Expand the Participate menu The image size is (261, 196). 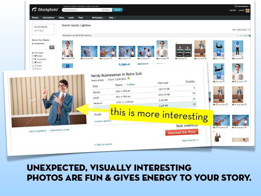coord(98,18)
